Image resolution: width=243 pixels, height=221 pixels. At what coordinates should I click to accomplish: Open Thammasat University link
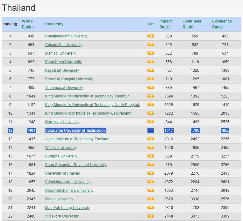click(64, 88)
